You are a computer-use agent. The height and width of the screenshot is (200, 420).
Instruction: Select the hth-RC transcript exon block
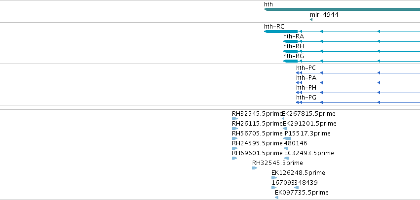click(x=281, y=32)
